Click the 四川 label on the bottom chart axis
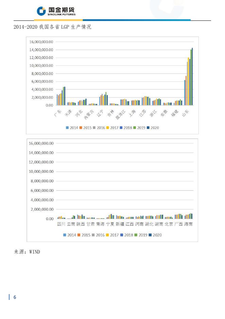The image size is (225, 319). click(61, 224)
